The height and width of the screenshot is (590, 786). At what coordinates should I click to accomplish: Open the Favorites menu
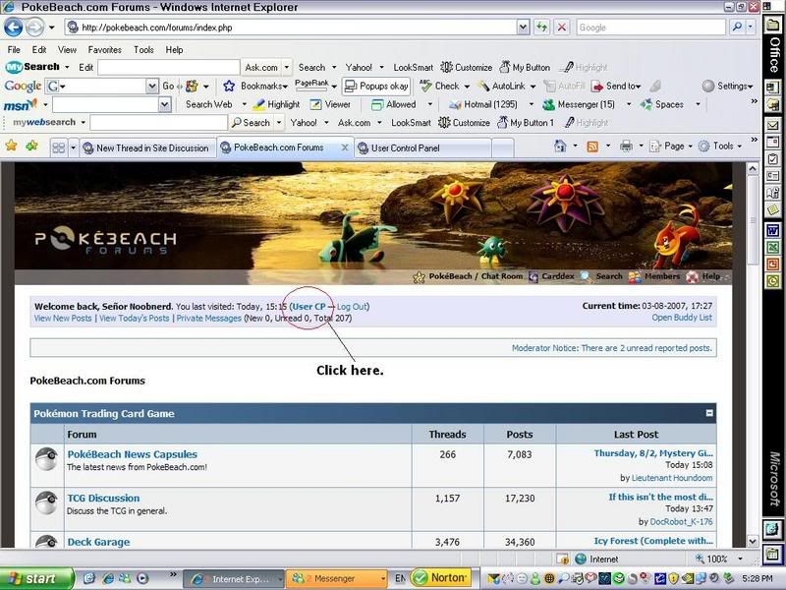105,50
